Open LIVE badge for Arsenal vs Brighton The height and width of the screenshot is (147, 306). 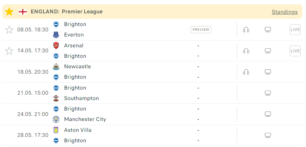coord(295,51)
